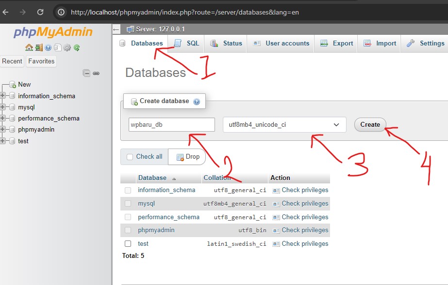Open the MariaDB documentation page icon
Viewport: 448px width, 285px height.
pyautogui.click(x=57, y=47)
